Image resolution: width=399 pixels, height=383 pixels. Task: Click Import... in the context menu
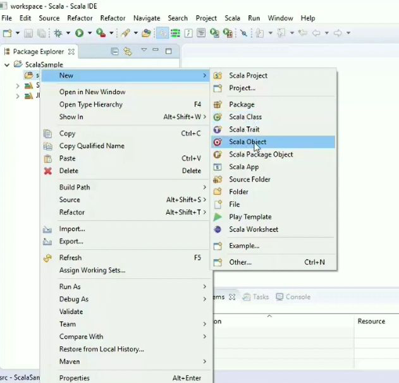click(125, 229)
